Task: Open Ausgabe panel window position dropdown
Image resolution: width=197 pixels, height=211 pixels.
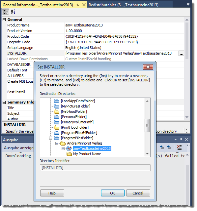Action: click(x=176, y=140)
